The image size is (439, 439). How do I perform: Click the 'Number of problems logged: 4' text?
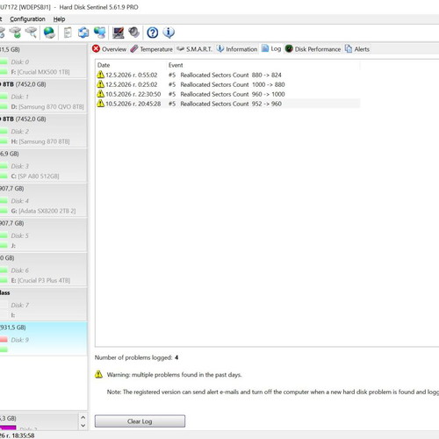[x=136, y=357]
